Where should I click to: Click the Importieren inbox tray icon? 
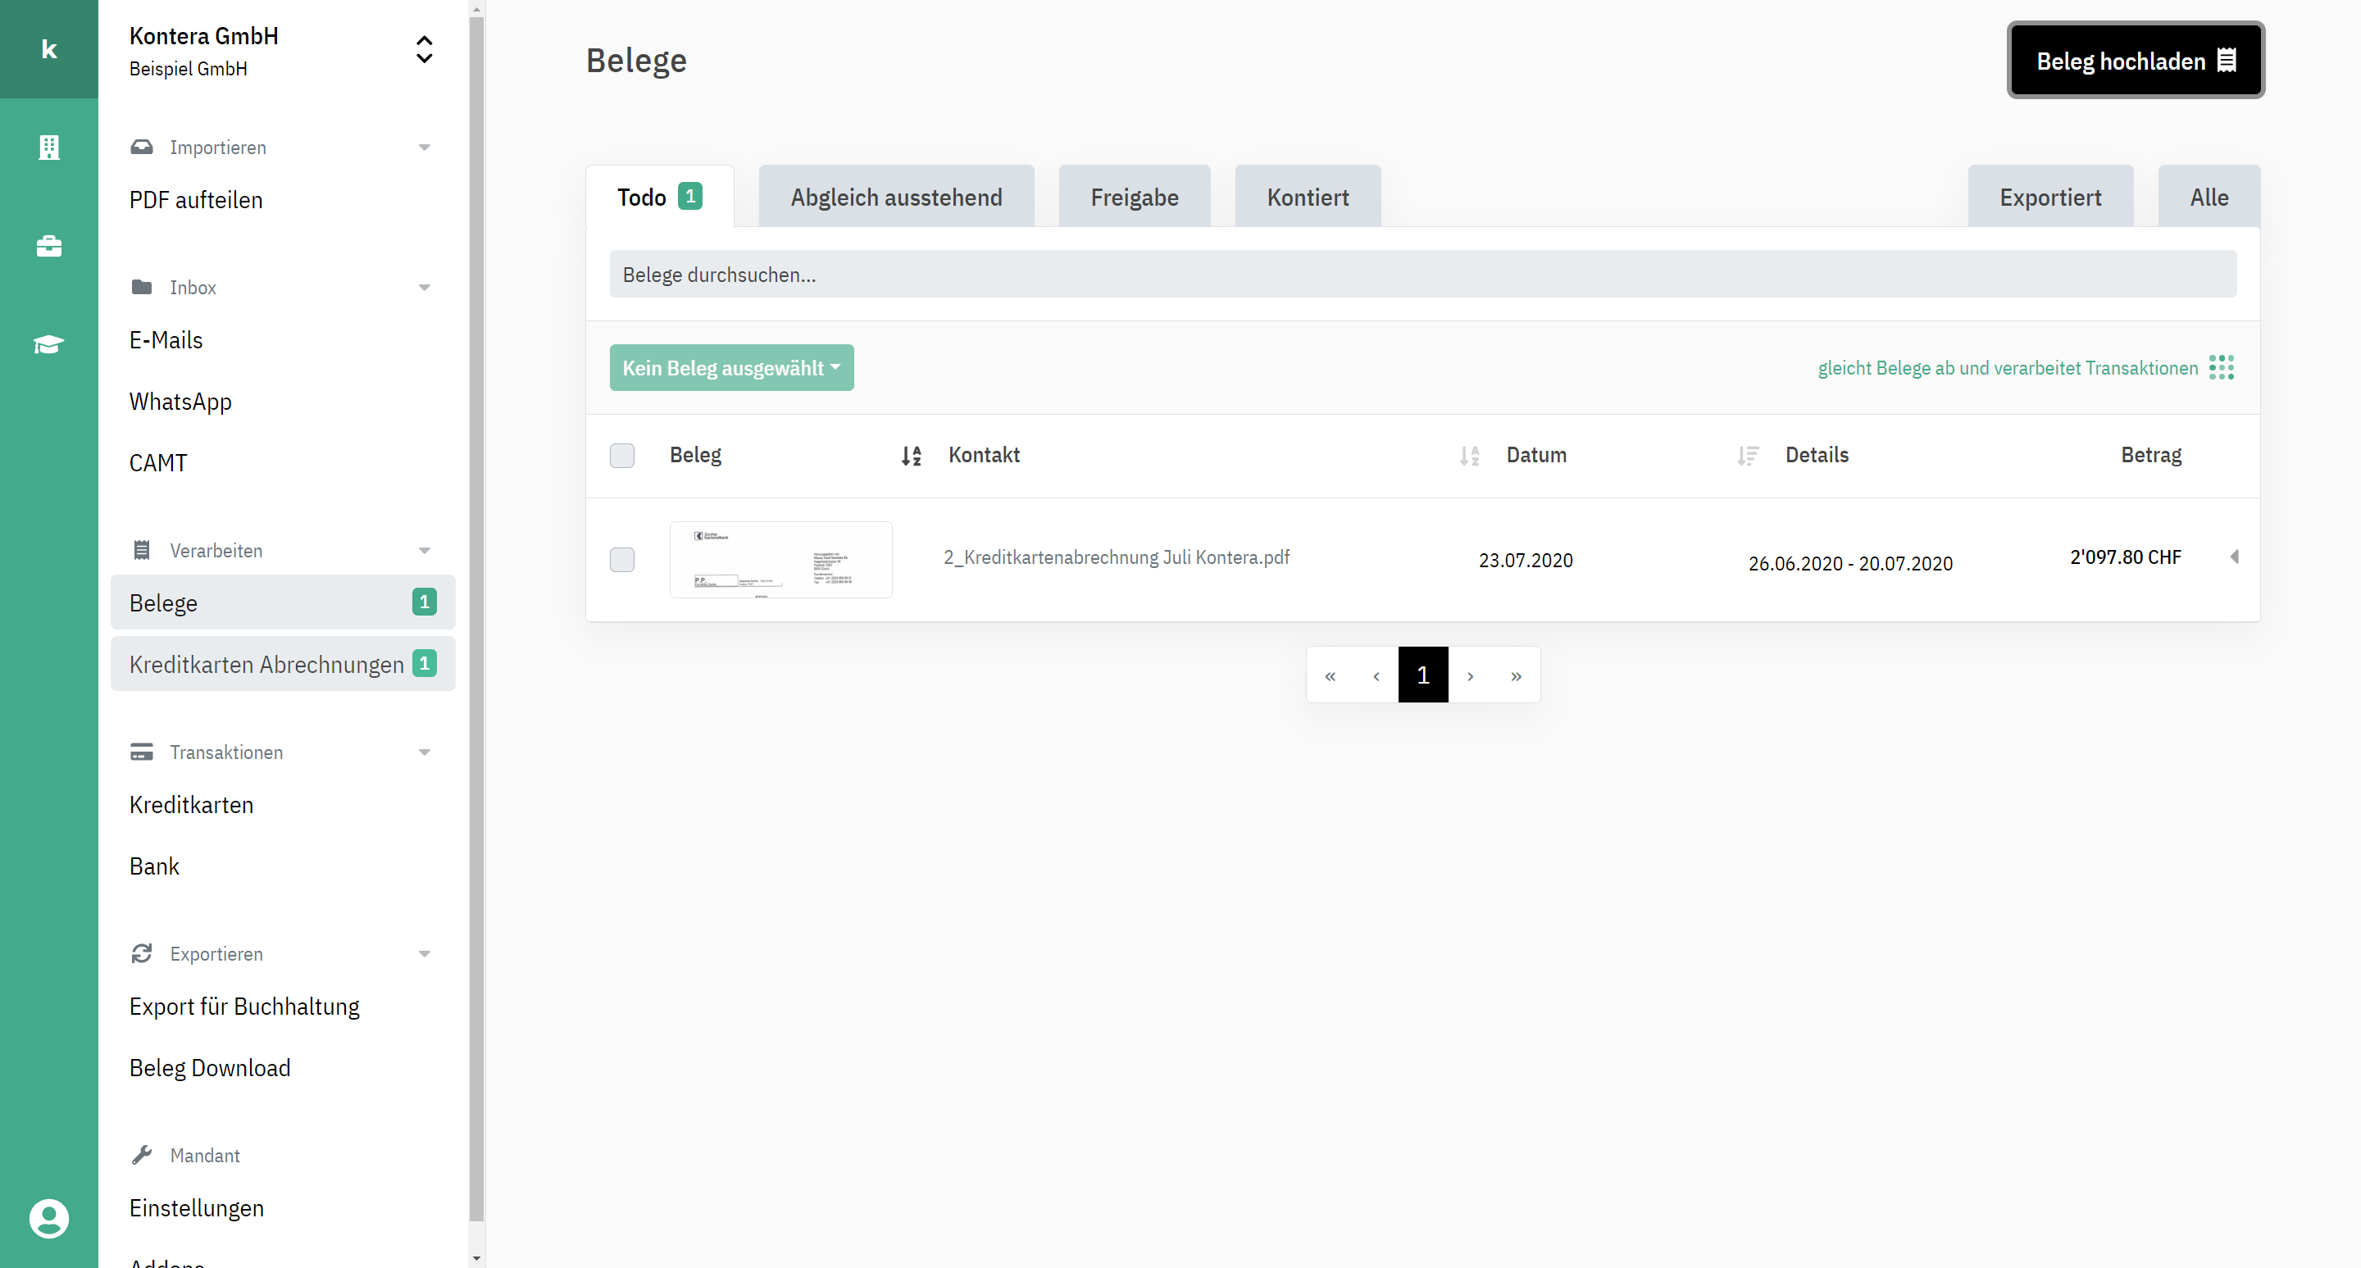coord(141,147)
